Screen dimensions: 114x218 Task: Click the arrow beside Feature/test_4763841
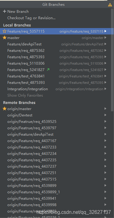[x=105, y=76]
